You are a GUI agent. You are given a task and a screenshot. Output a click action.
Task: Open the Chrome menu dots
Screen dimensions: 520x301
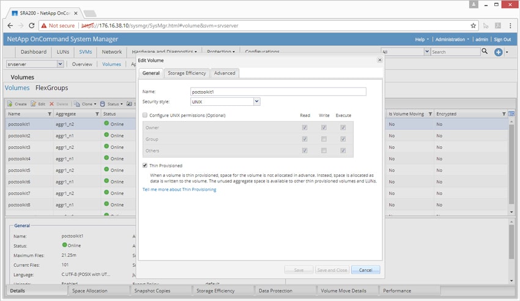pyautogui.click(x=510, y=26)
